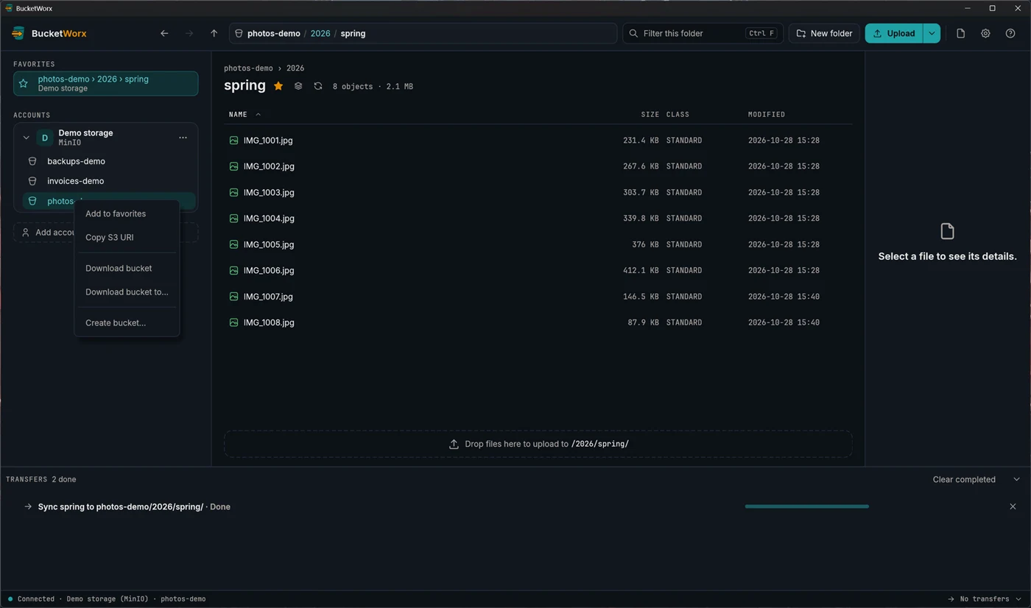Click the image icon of IMG_1007.jpg
Viewport: 1031px width, 608px height.
(x=233, y=297)
